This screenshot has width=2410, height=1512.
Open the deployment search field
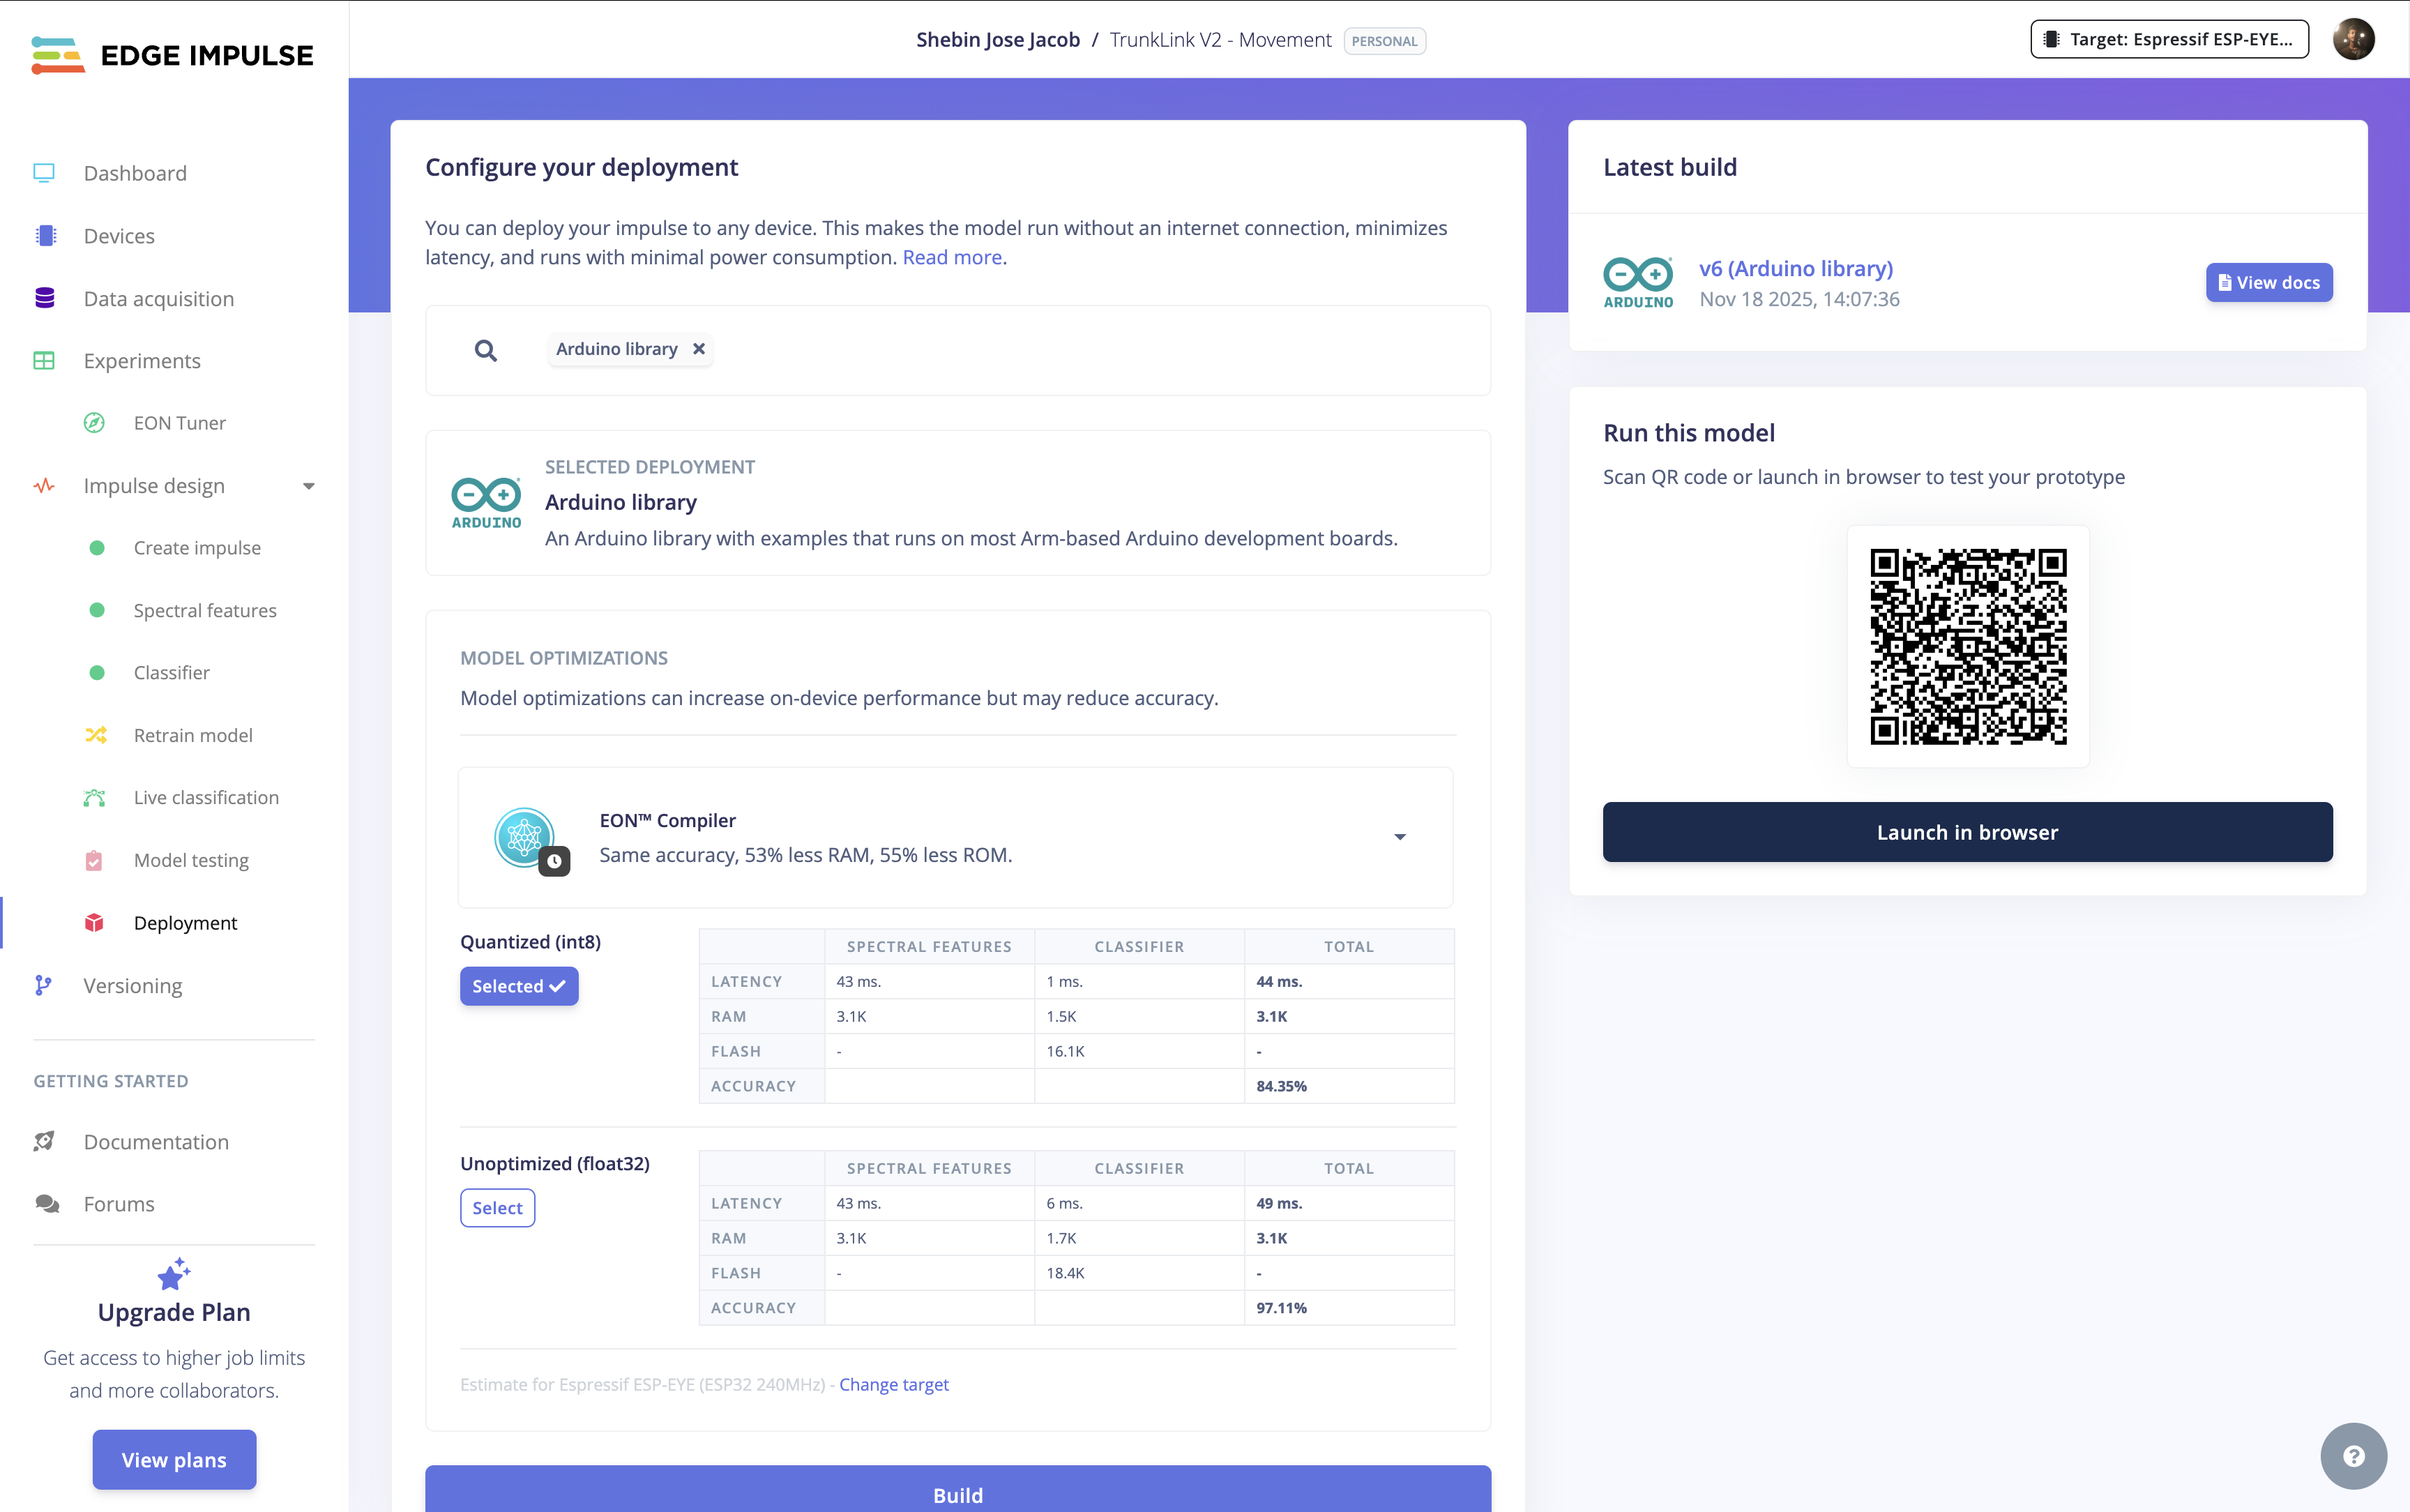click(x=999, y=350)
